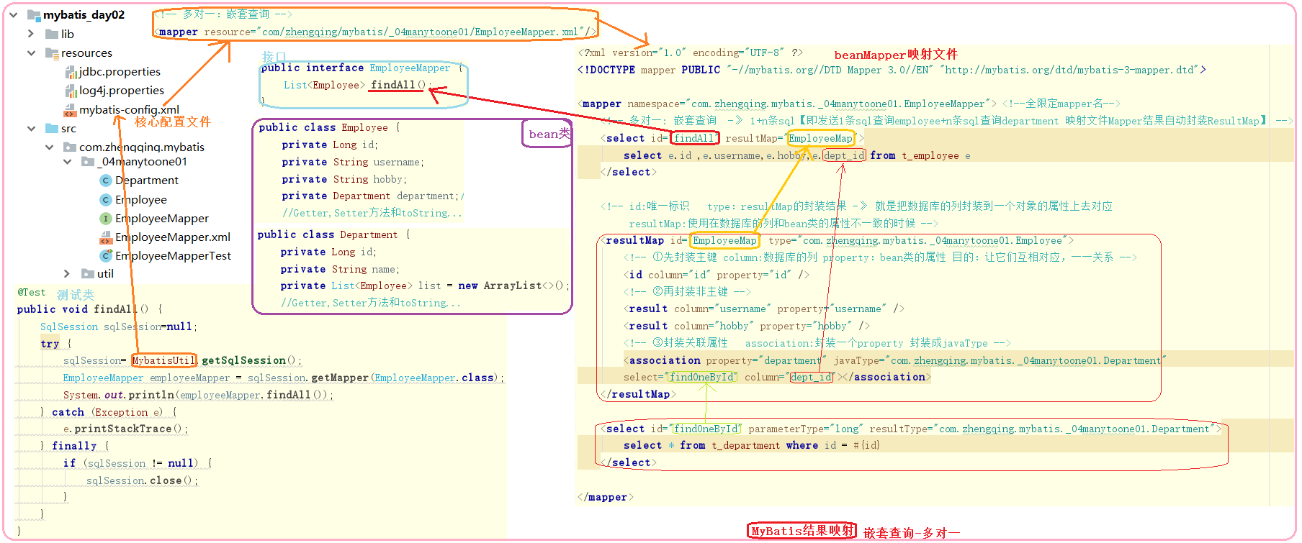Click the src folder icon

coord(52,128)
